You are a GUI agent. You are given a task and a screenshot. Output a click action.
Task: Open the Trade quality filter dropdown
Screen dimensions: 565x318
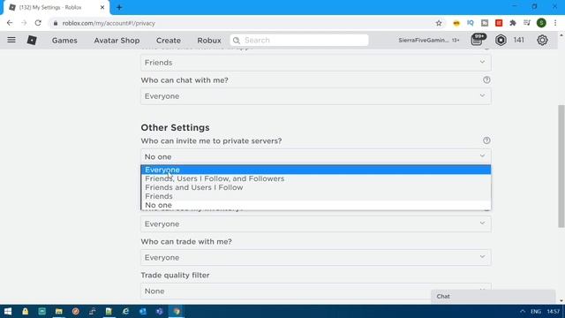(x=316, y=291)
